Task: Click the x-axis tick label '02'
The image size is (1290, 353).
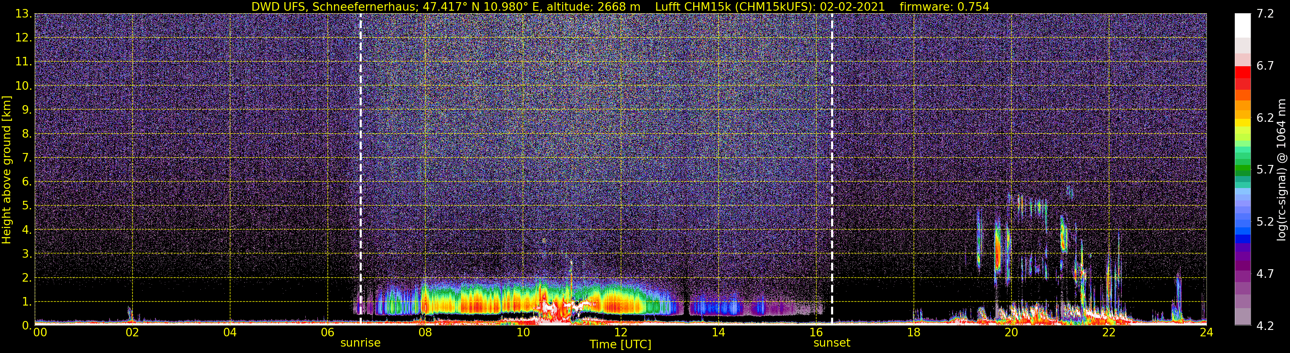Action: coord(132,332)
